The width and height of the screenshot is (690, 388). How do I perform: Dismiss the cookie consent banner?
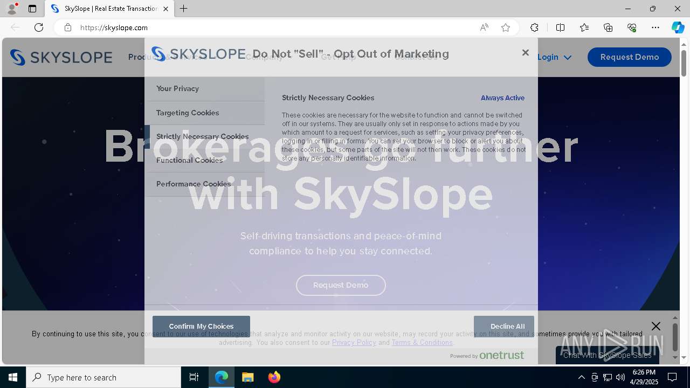pyautogui.click(x=655, y=326)
